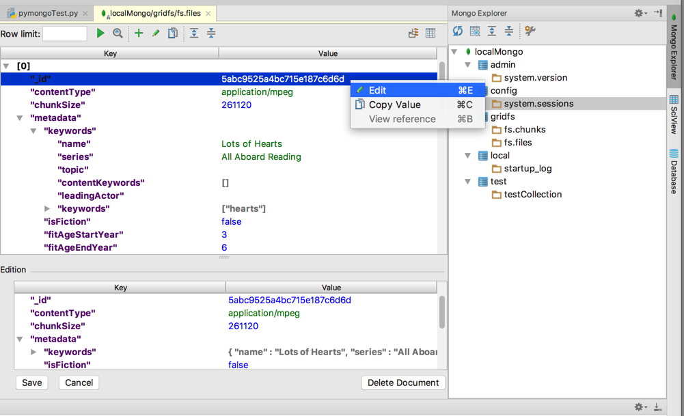This screenshot has height=416, width=684.
Task: Switch results to table view
Action: tap(430, 33)
